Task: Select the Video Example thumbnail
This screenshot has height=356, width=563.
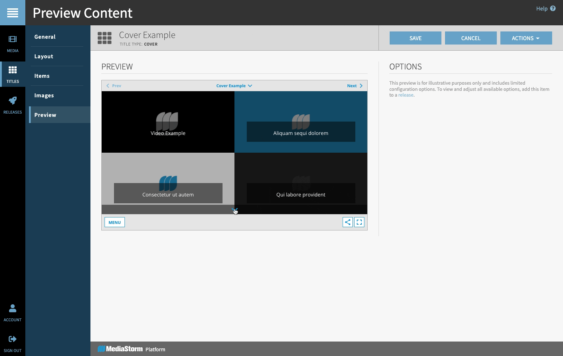Action: point(168,122)
